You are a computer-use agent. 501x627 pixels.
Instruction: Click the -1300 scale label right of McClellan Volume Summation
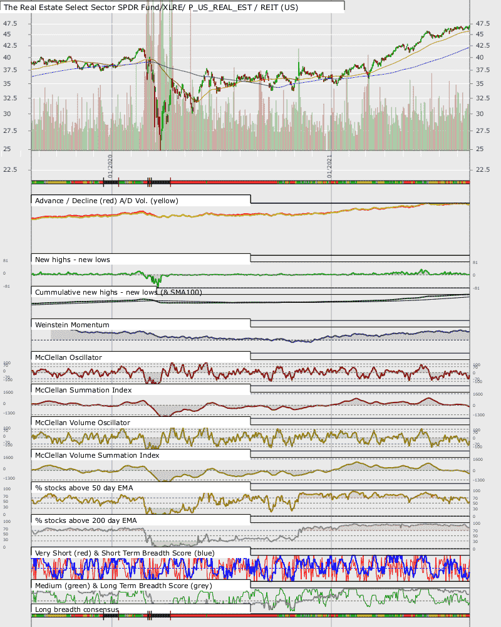[x=478, y=480]
